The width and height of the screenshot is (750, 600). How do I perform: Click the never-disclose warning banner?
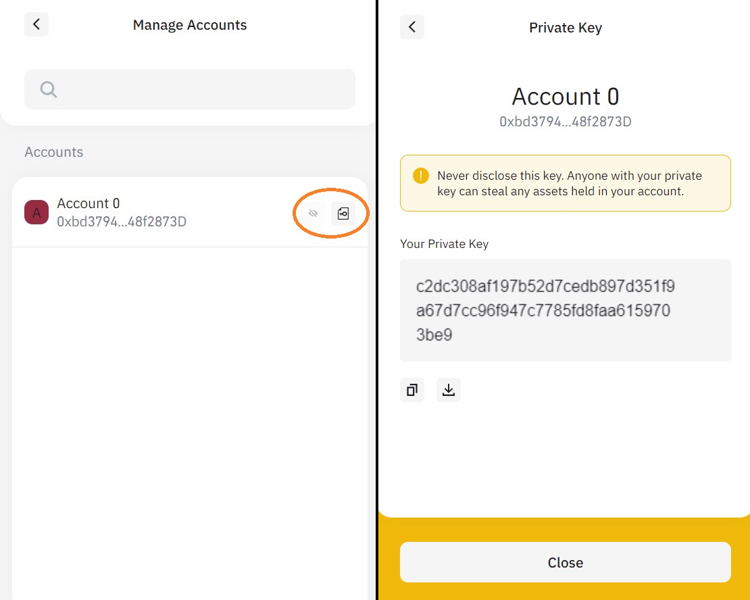(565, 183)
